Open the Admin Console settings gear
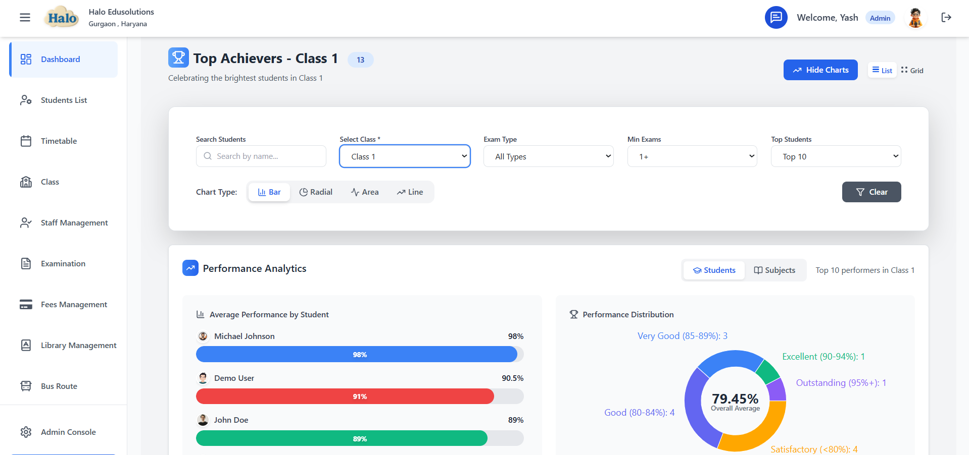969x455 pixels. click(x=26, y=432)
